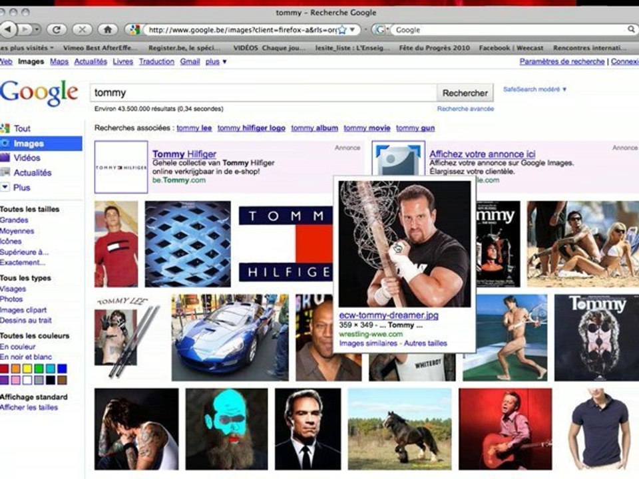
Task: Click the Stop loading X button
Action: click(82, 29)
